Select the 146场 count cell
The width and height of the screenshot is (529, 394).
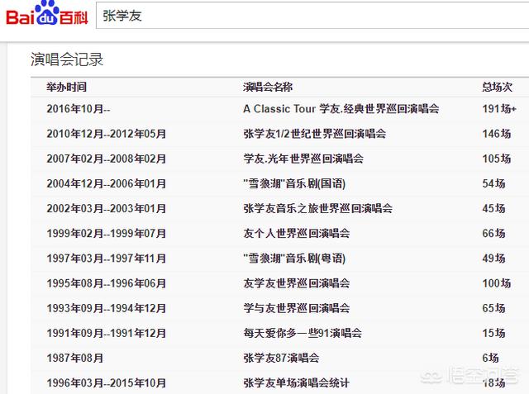(x=496, y=134)
